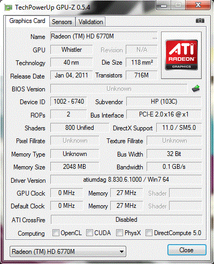Click the DirectX Support value 11.0 / SM5.0
The width and height of the screenshot is (214, 264).
click(x=179, y=128)
